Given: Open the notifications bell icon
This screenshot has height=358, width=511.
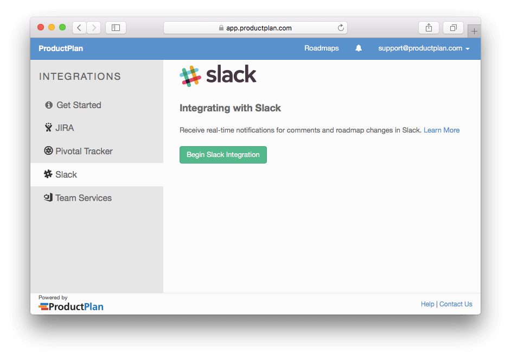Looking at the screenshot, I should pos(359,48).
